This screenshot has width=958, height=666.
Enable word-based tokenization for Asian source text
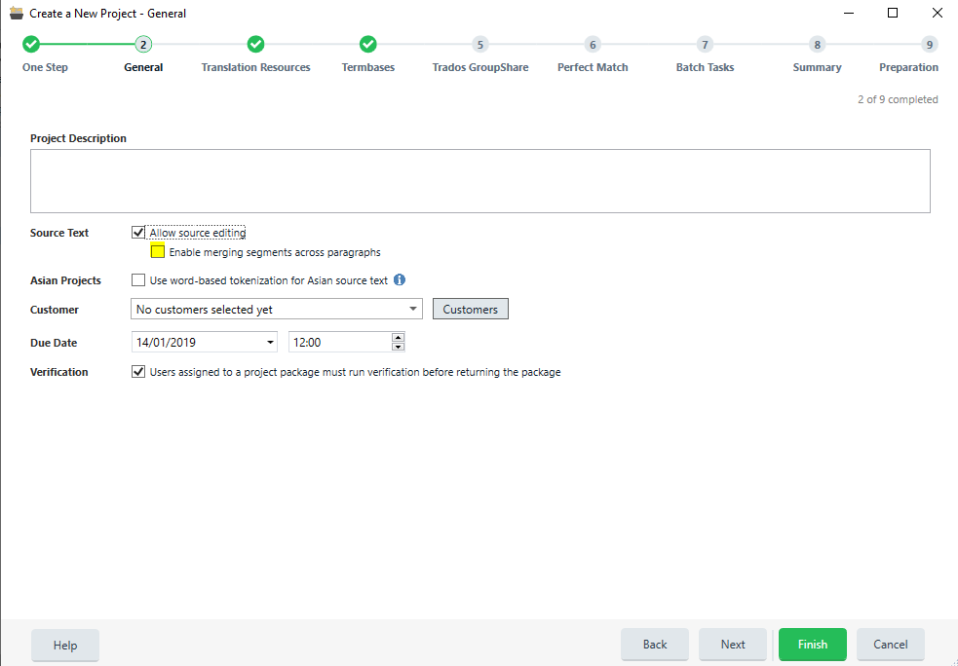tap(138, 280)
